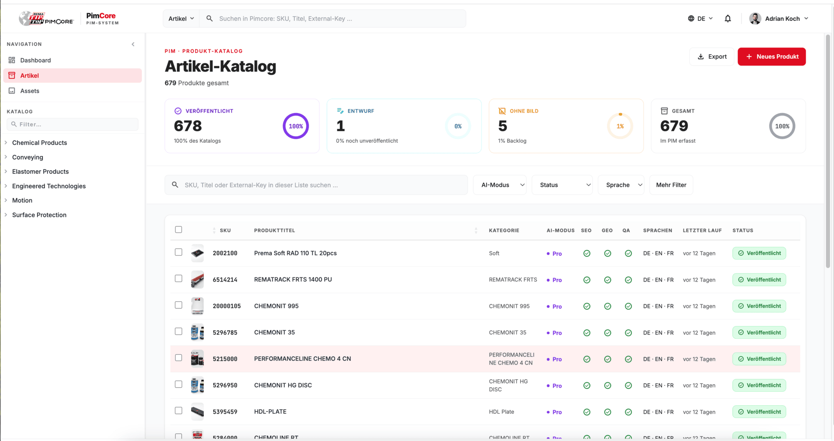Open Assets navigation item

tap(73, 91)
